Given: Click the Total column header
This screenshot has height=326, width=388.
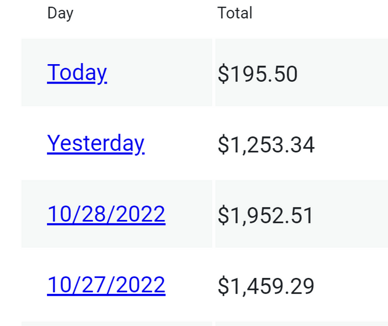Looking at the screenshot, I should (235, 13).
